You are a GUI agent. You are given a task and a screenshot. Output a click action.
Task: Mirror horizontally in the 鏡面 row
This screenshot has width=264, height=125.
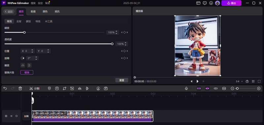point(23,65)
